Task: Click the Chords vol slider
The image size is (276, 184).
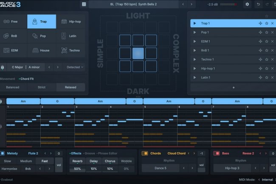Action: [201, 165]
